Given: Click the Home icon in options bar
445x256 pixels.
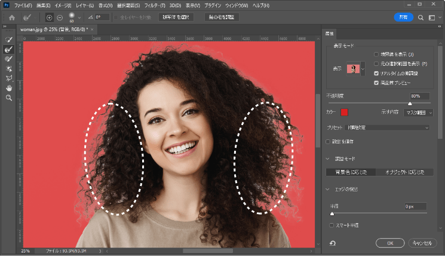Looking at the screenshot, I should coord(11,17).
